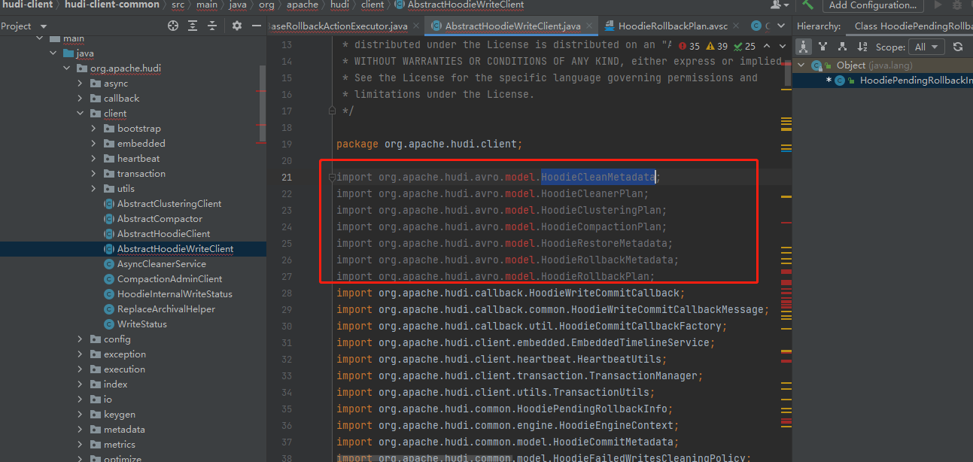
Task: Click the Run triangle icon
Action: 938,5
